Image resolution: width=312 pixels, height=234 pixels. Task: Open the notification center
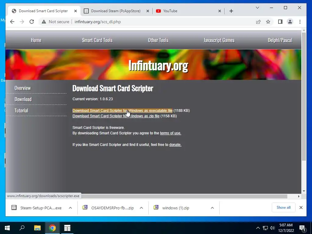[303, 228]
